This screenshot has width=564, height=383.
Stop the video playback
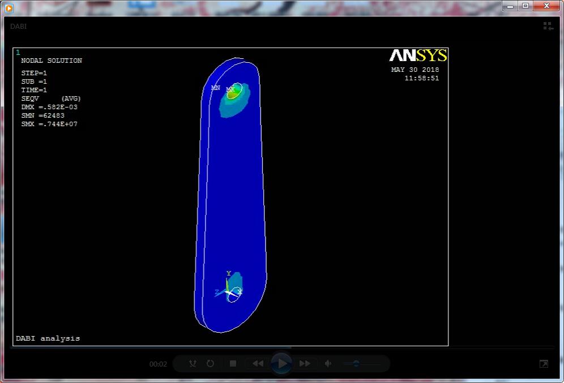pos(233,364)
